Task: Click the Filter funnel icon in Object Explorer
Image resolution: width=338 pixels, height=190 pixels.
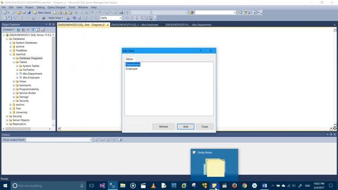Action: pyautogui.click(x=33, y=30)
